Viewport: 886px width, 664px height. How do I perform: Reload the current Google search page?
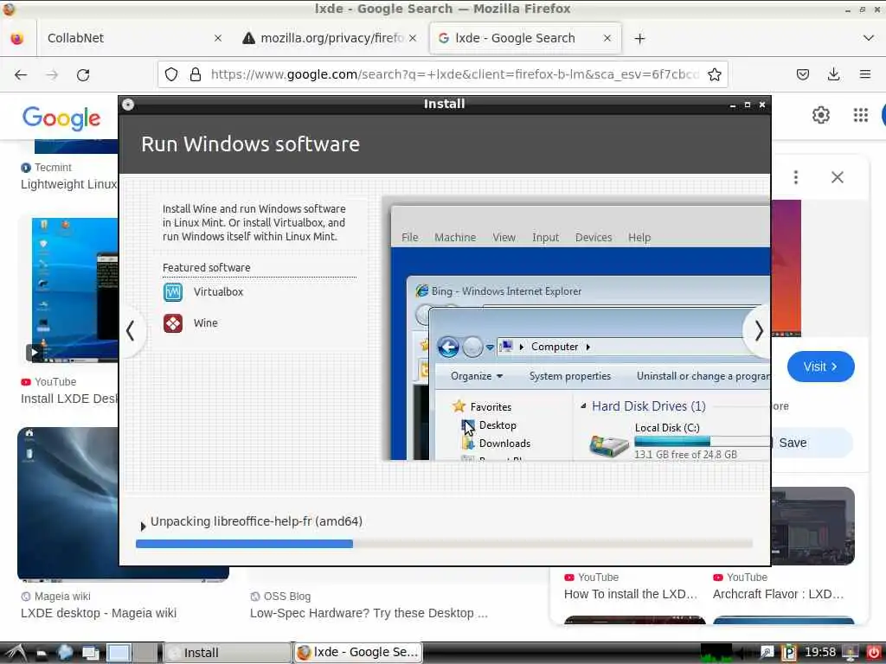(83, 74)
